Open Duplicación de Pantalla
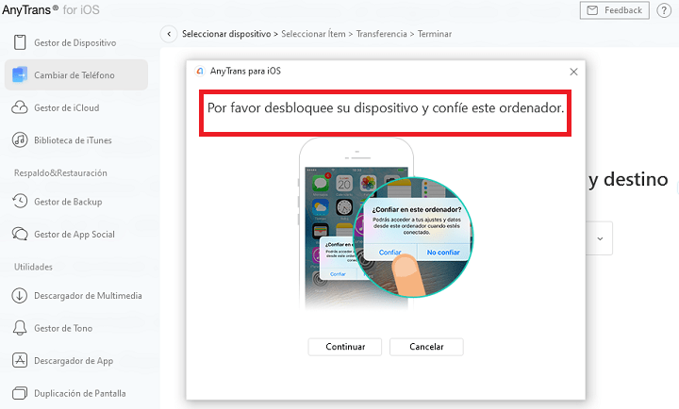The image size is (679, 409). pyautogui.click(x=76, y=393)
